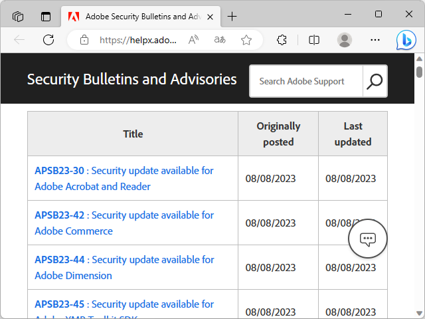The image size is (425, 319).
Task: Open browser Extensions puzzle icon
Action: click(x=282, y=40)
